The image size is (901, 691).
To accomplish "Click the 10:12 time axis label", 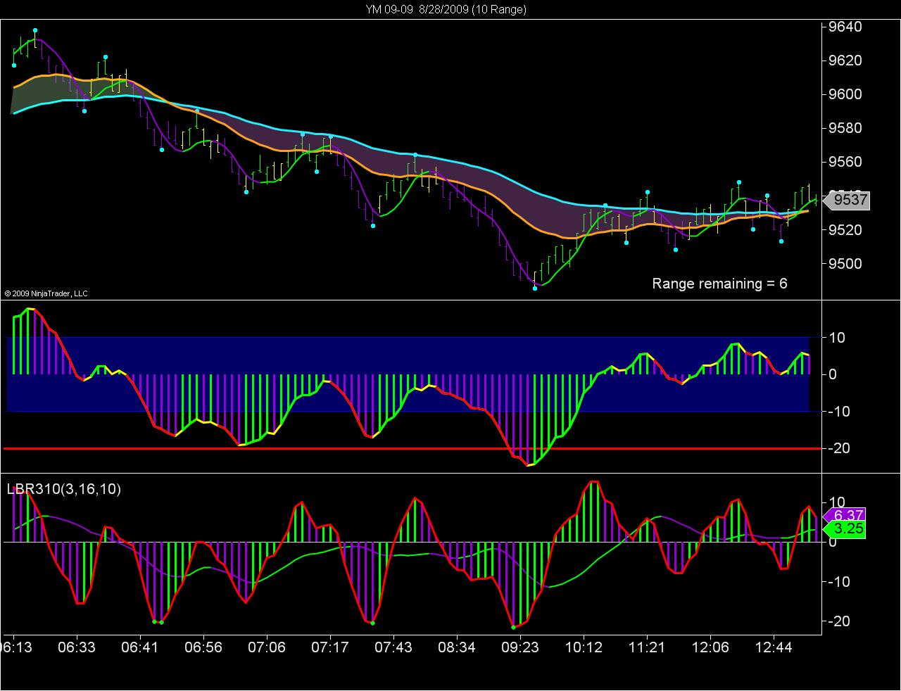I will (x=584, y=646).
